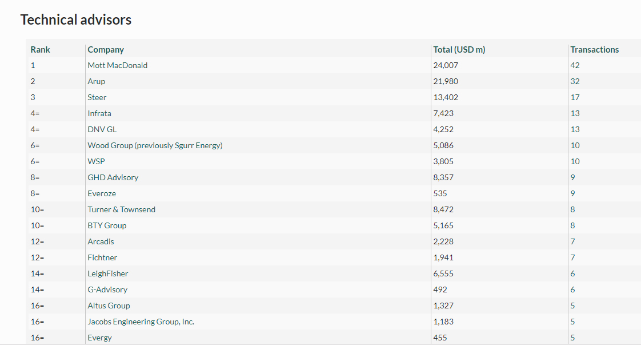Click the Rank column header
The width and height of the screenshot is (641, 345).
coord(40,50)
